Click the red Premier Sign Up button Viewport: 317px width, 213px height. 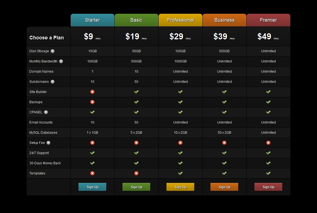tap(268, 187)
